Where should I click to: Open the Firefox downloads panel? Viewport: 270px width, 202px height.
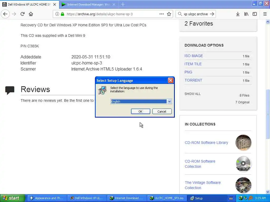238,14
